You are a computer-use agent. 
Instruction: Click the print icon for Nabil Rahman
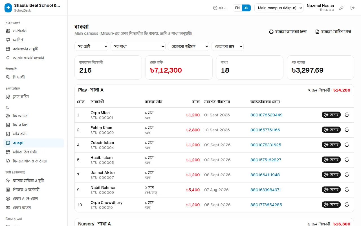pyautogui.click(x=347, y=190)
